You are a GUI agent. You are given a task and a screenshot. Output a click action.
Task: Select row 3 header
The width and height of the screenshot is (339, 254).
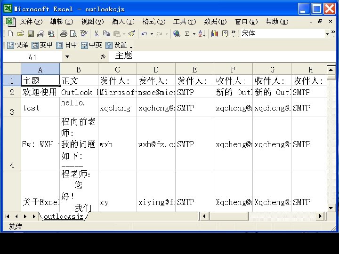coord(12,107)
